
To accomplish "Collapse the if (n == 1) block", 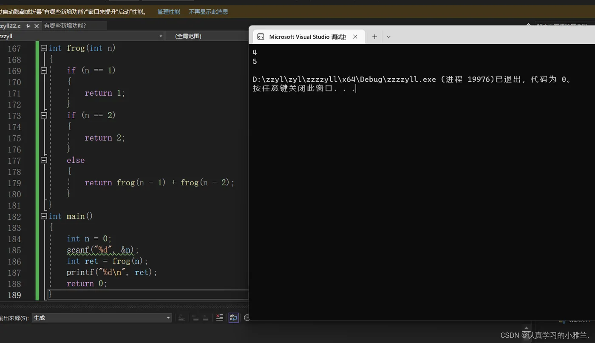I will [x=43, y=71].
